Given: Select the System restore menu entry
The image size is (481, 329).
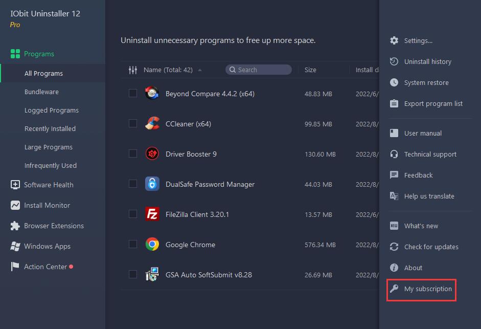Looking at the screenshot, I should point(426,83).
